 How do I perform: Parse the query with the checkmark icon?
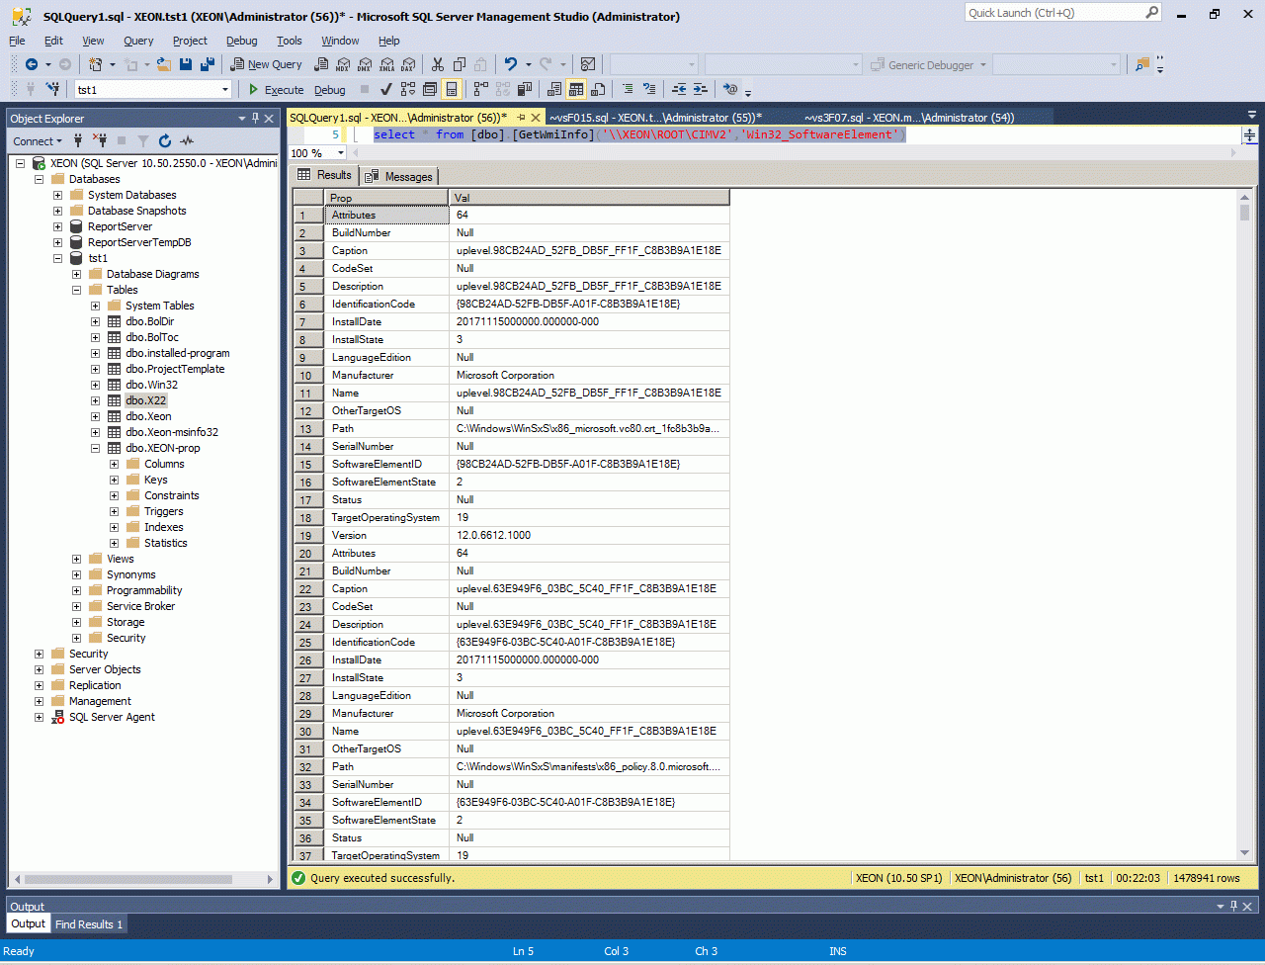386,90
